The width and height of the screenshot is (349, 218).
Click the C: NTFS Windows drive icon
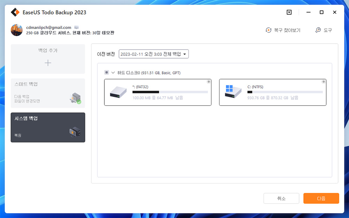pos(233,91)
